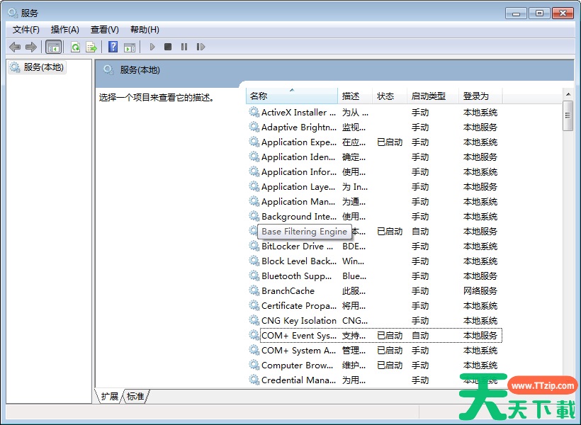Viewport: 581px width, 425px height.
Task: Click the Refresh toolbar icon
Action: [75, 47]
